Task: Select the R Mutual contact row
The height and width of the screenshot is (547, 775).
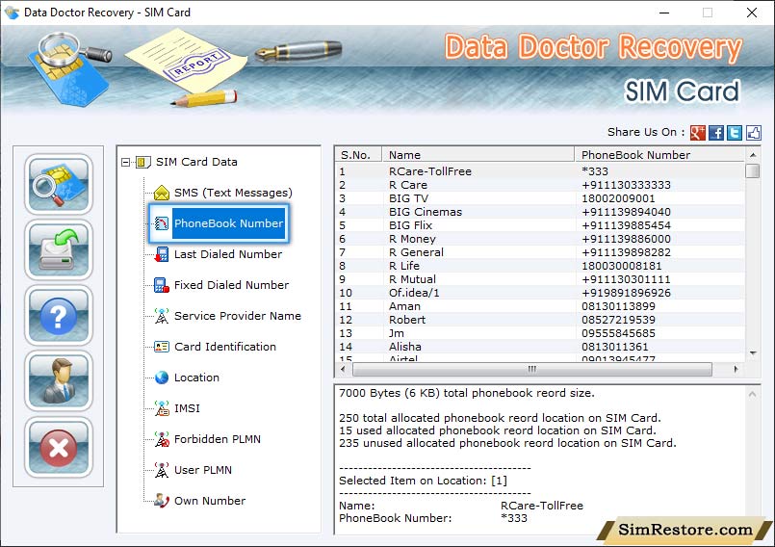Action: 540,279
